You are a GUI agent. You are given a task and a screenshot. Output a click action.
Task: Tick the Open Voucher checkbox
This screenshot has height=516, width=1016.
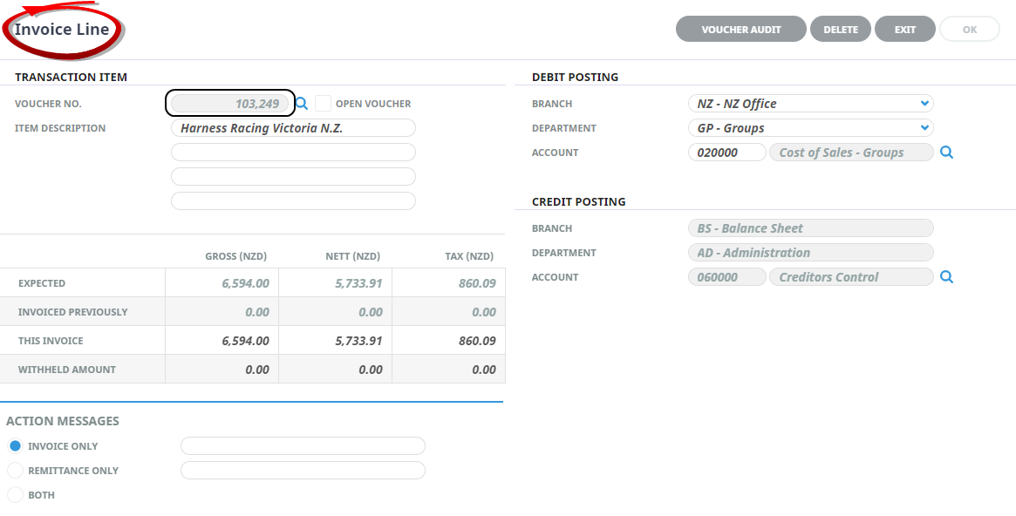tap(323, 104)
